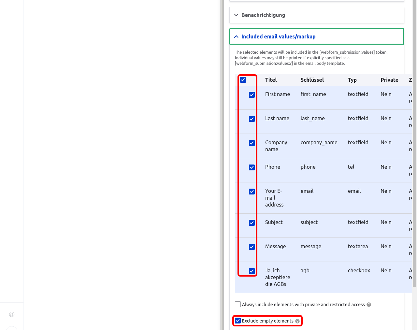Select the company_name key cell
The width and height of the screenshot is (417, 330).
point(319,142)
